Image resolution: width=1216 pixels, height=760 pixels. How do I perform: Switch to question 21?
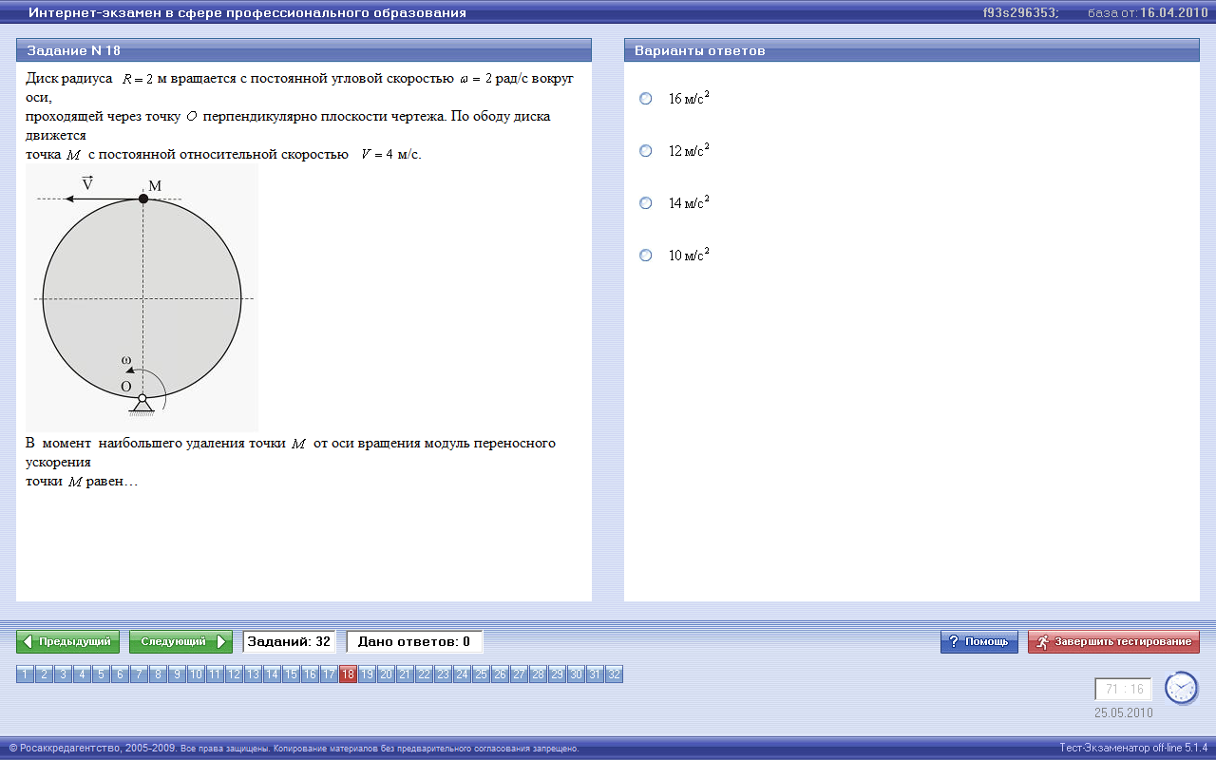click(x=405, y=674)
